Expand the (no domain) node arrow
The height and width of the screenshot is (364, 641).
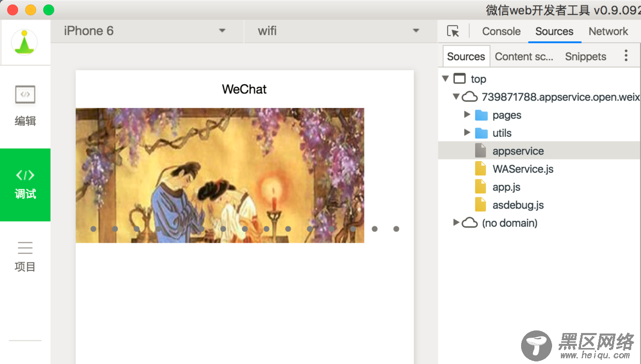(x=456, y=223)
